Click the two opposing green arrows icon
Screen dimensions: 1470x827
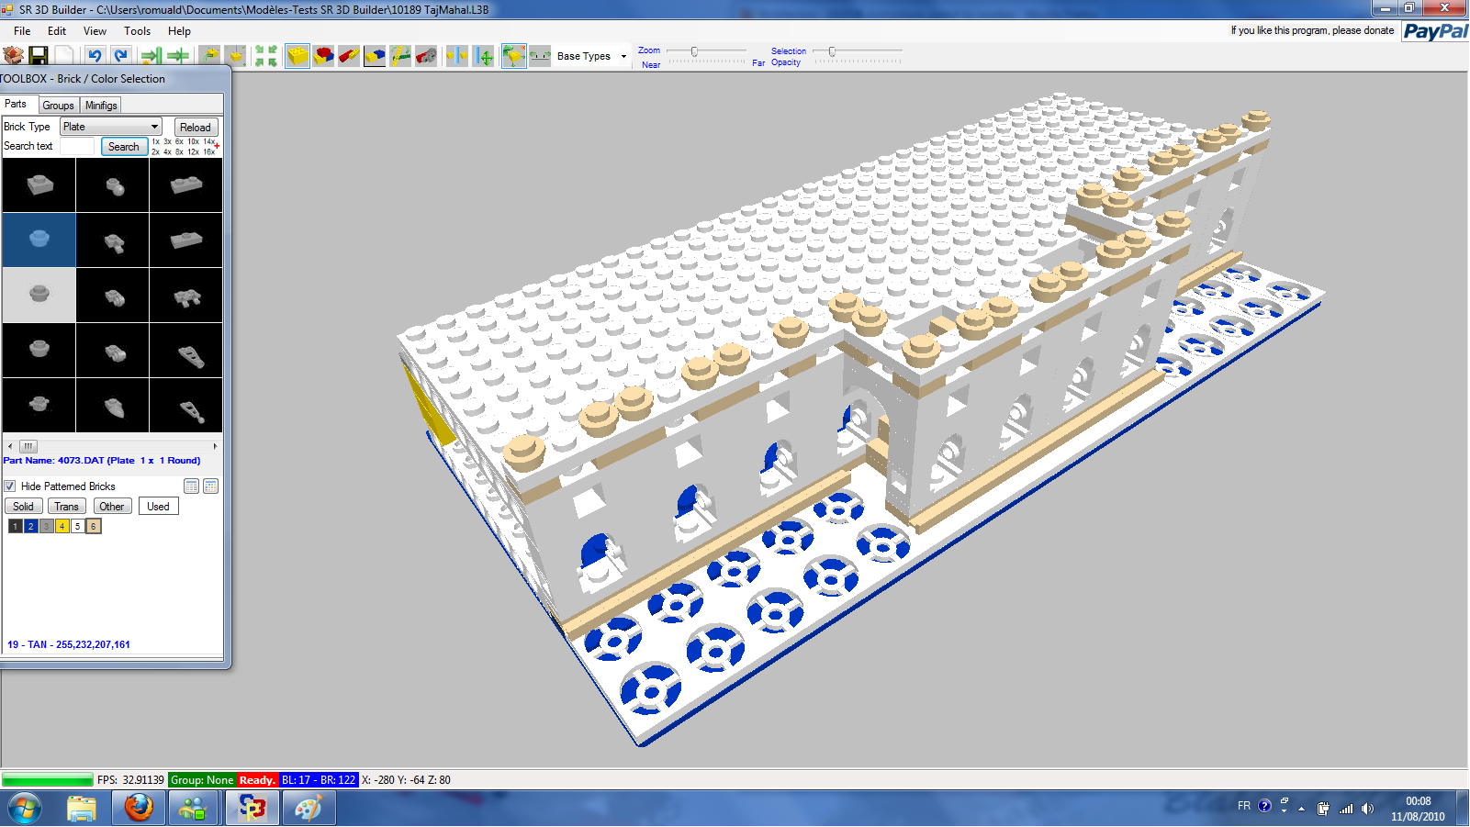click(x=178, y=56)
